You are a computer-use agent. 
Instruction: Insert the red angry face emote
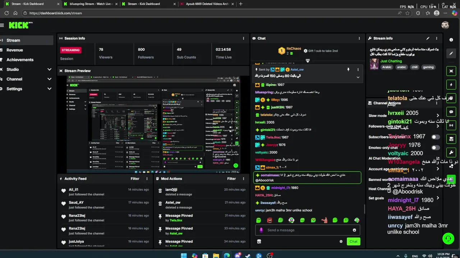270,220
